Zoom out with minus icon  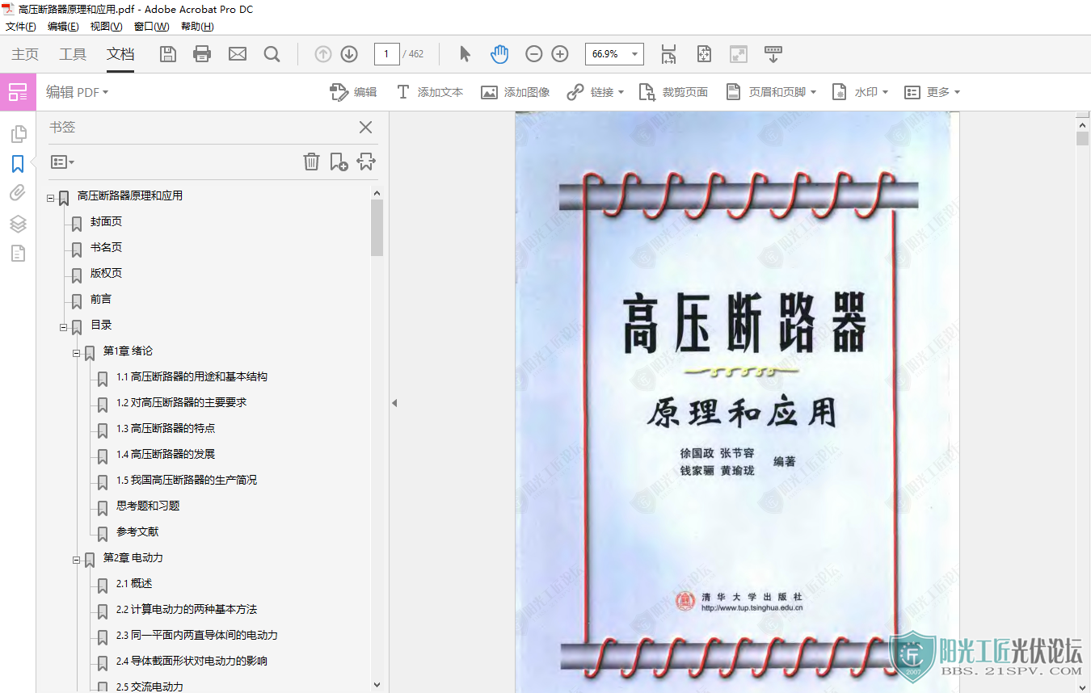tap(533, 54)
